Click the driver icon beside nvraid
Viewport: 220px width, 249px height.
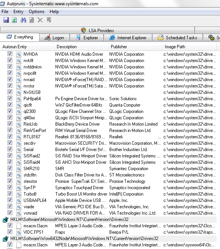[19, 80]
